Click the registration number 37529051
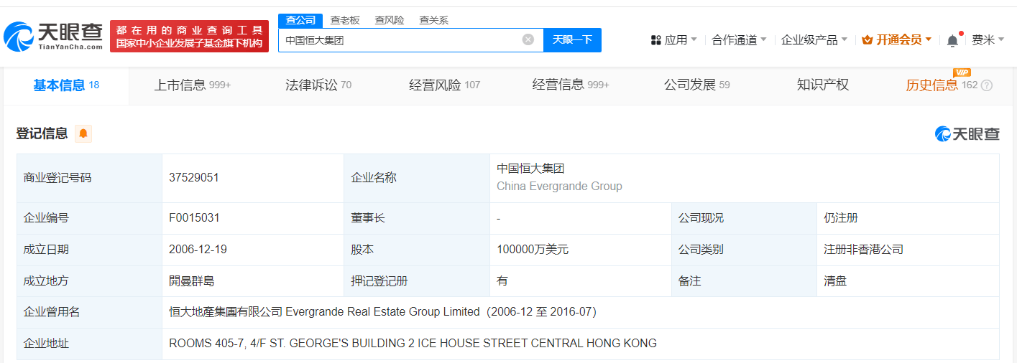Screen dimensions: 1017x363 pyautogui.click(x=194, y=177)
